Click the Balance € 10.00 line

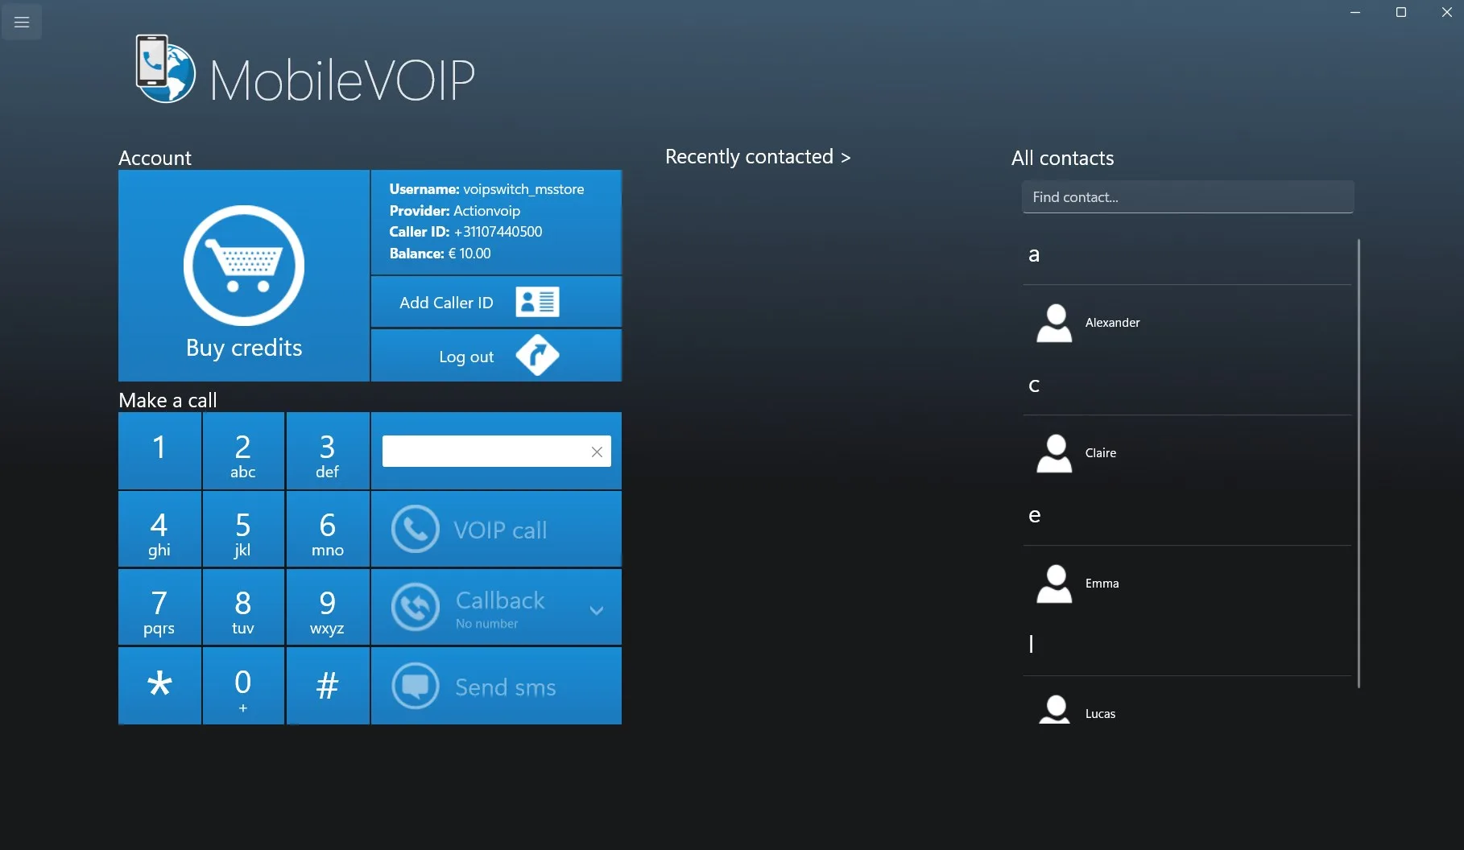440,254
